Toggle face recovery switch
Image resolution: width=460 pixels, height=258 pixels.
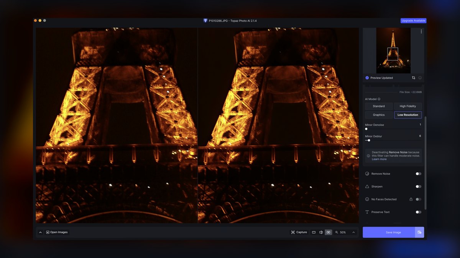pyautogui.click(x=419, y=199)
